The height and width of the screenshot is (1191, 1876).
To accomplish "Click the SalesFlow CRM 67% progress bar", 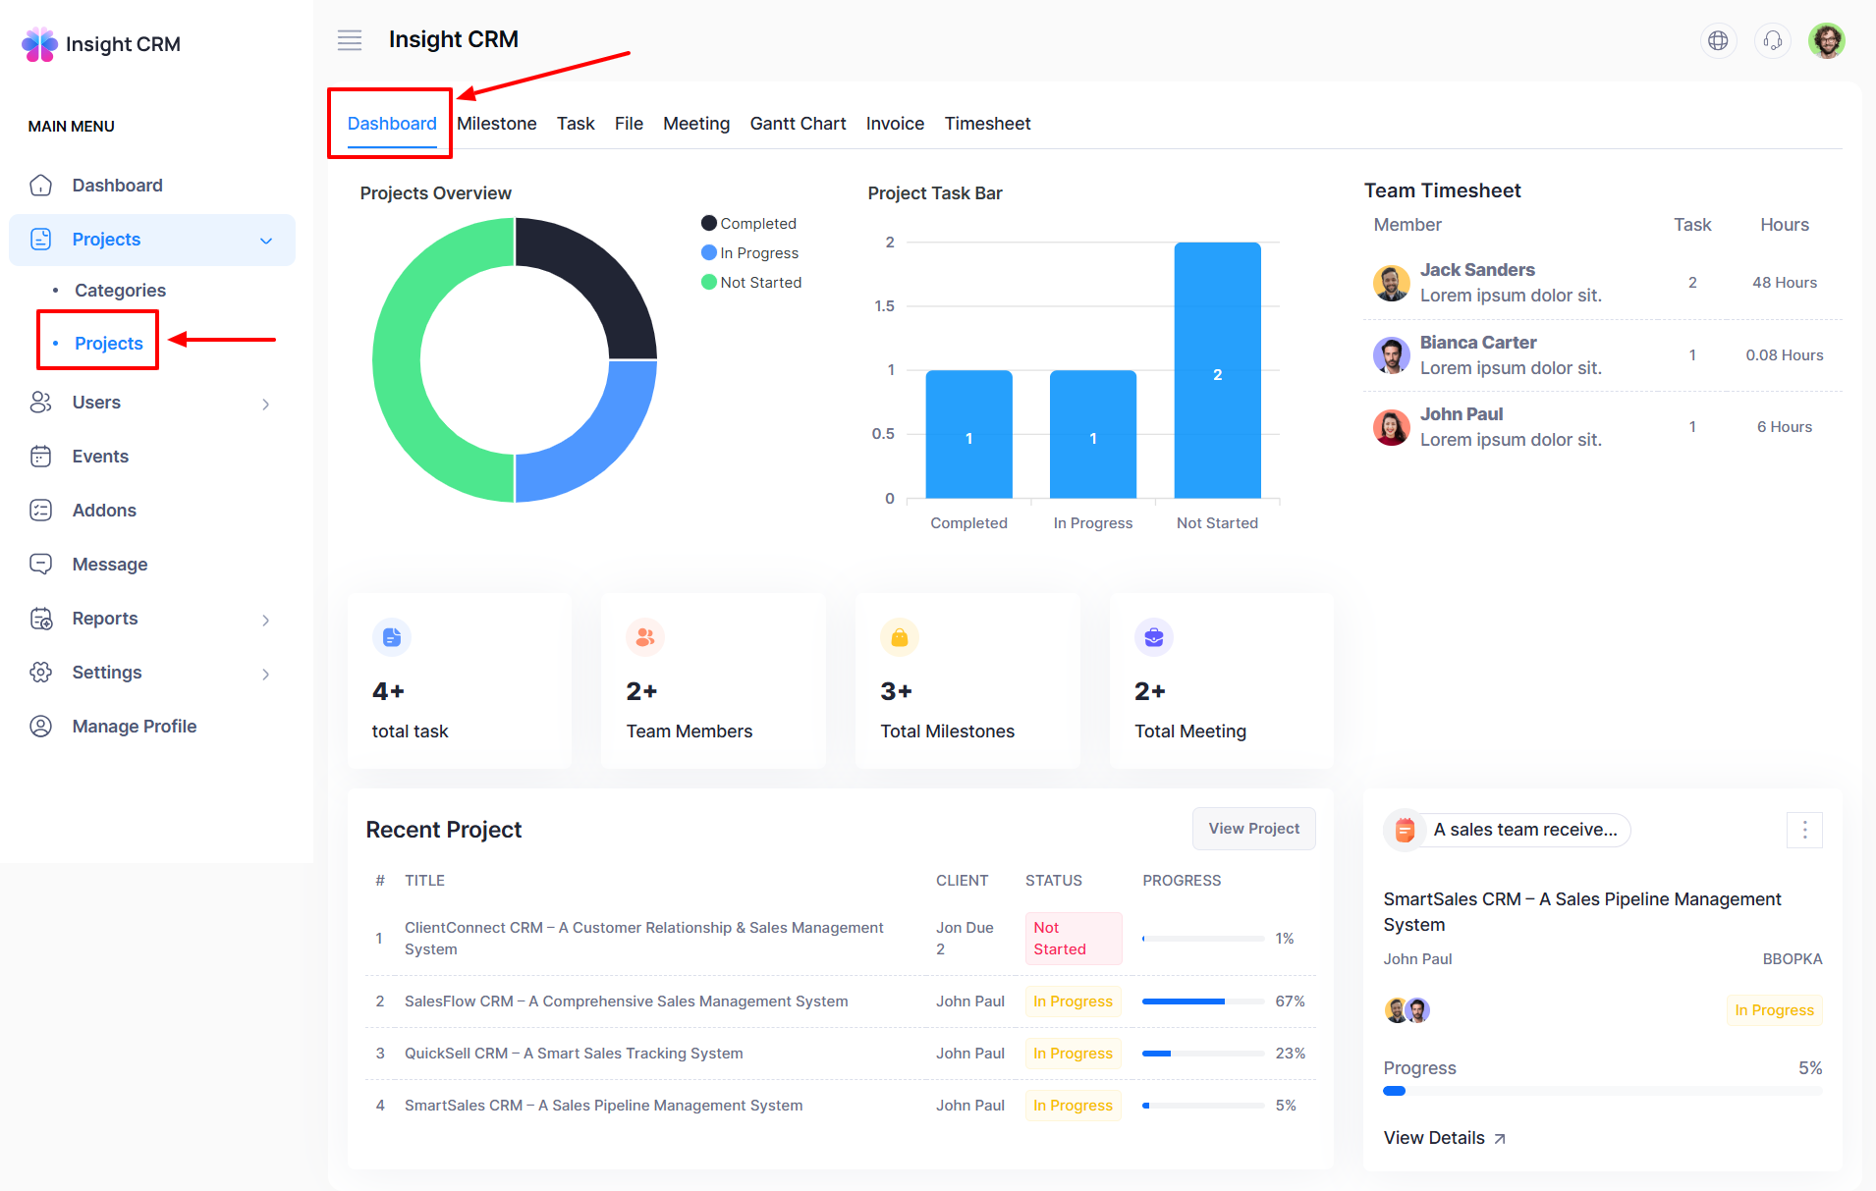I will pos(1202,1002).
